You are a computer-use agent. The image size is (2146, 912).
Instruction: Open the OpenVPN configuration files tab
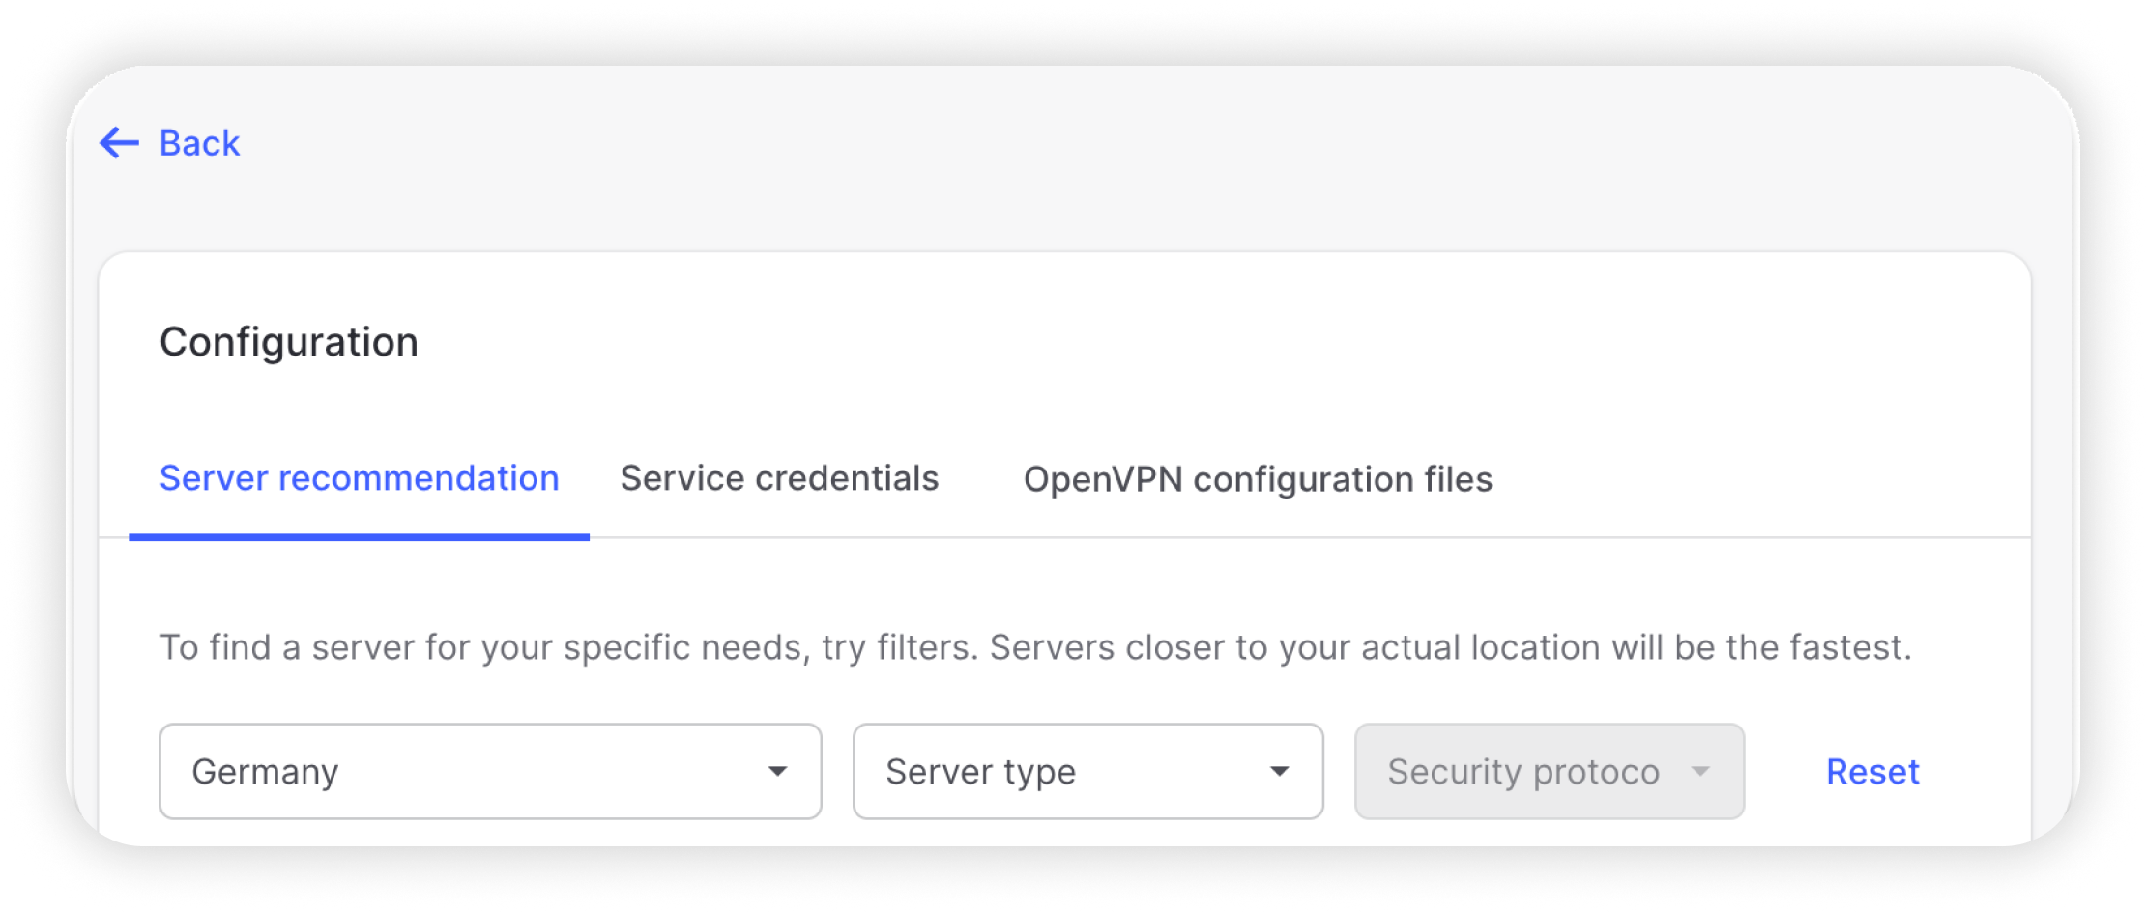[x=1258, y=479]
